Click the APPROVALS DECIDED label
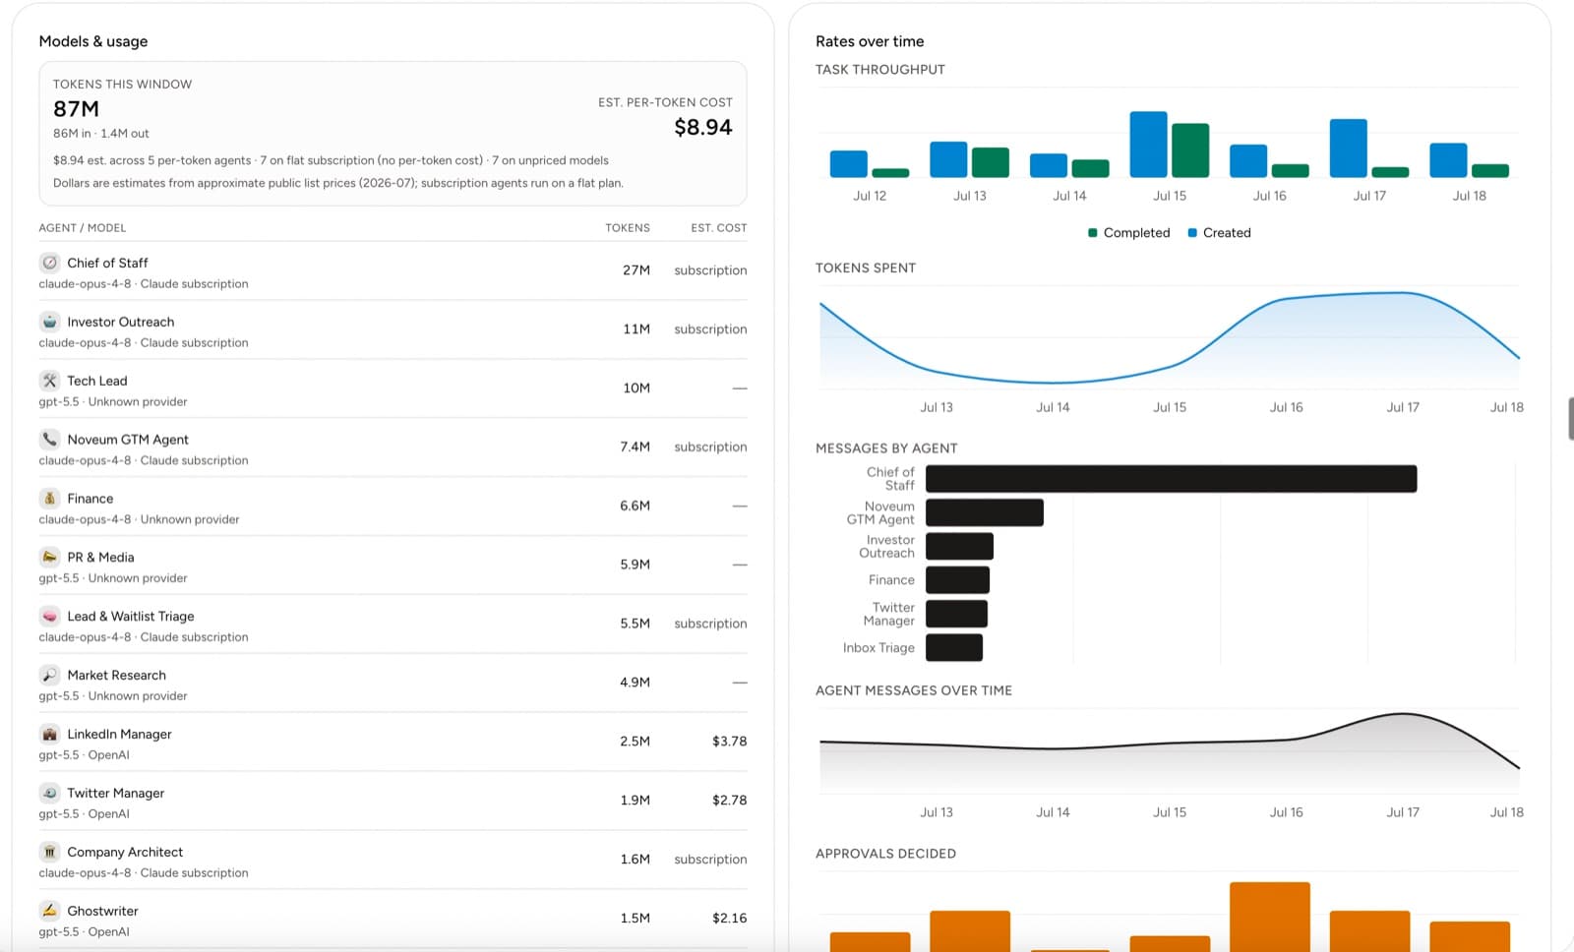1574x952 pixels. pos(885,854)
